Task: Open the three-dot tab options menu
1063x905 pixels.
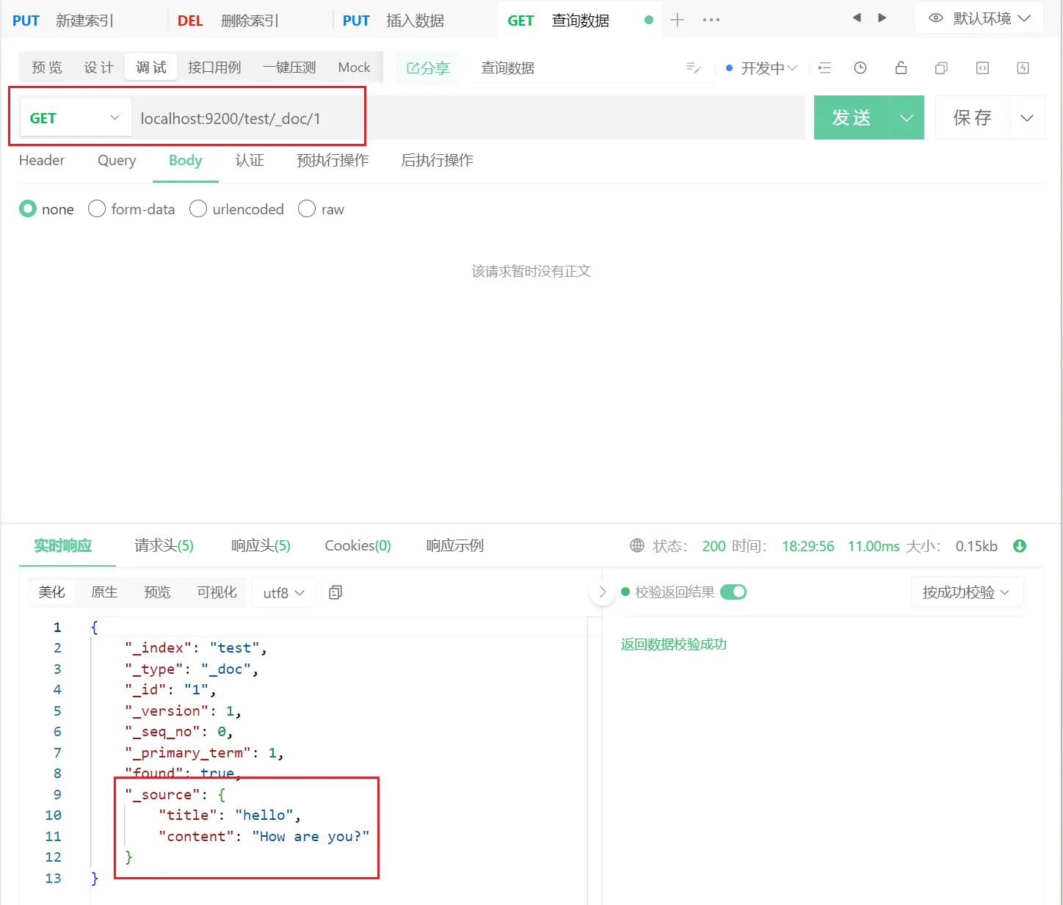Action: tap(711, 20)
